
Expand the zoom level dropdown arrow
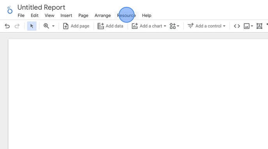pyautogui.click(x=53, y=26)
